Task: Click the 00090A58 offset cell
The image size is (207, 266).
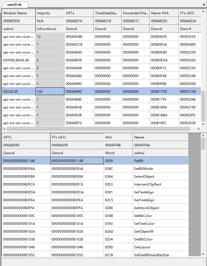Action: pyautogui.click(x=77, y=145)
